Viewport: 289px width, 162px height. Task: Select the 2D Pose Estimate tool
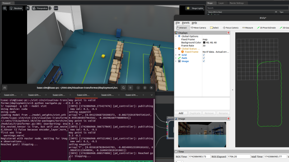[266, 28]
